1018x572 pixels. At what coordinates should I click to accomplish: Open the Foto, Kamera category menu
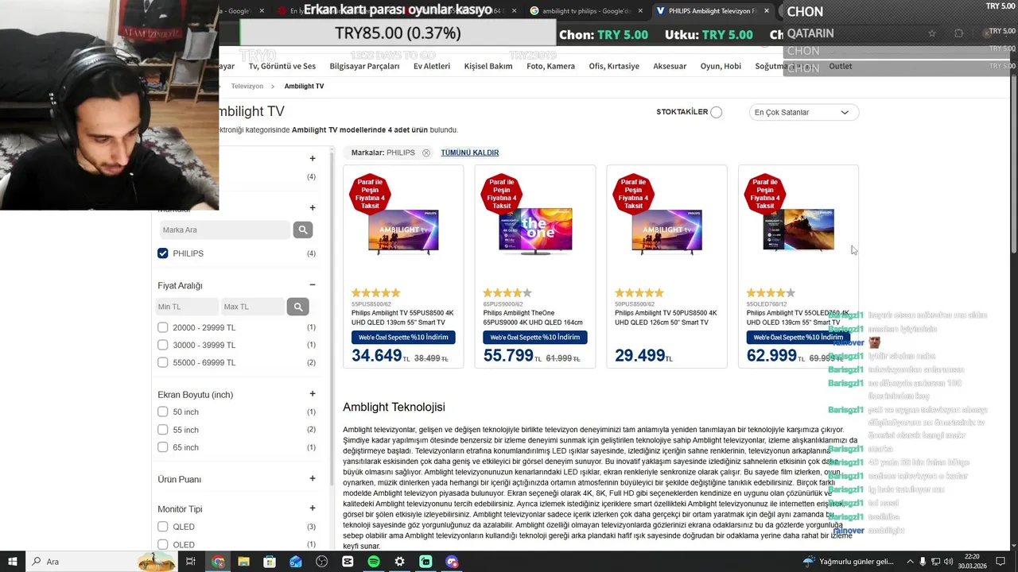pyautogui.click(x=550, y=66)
